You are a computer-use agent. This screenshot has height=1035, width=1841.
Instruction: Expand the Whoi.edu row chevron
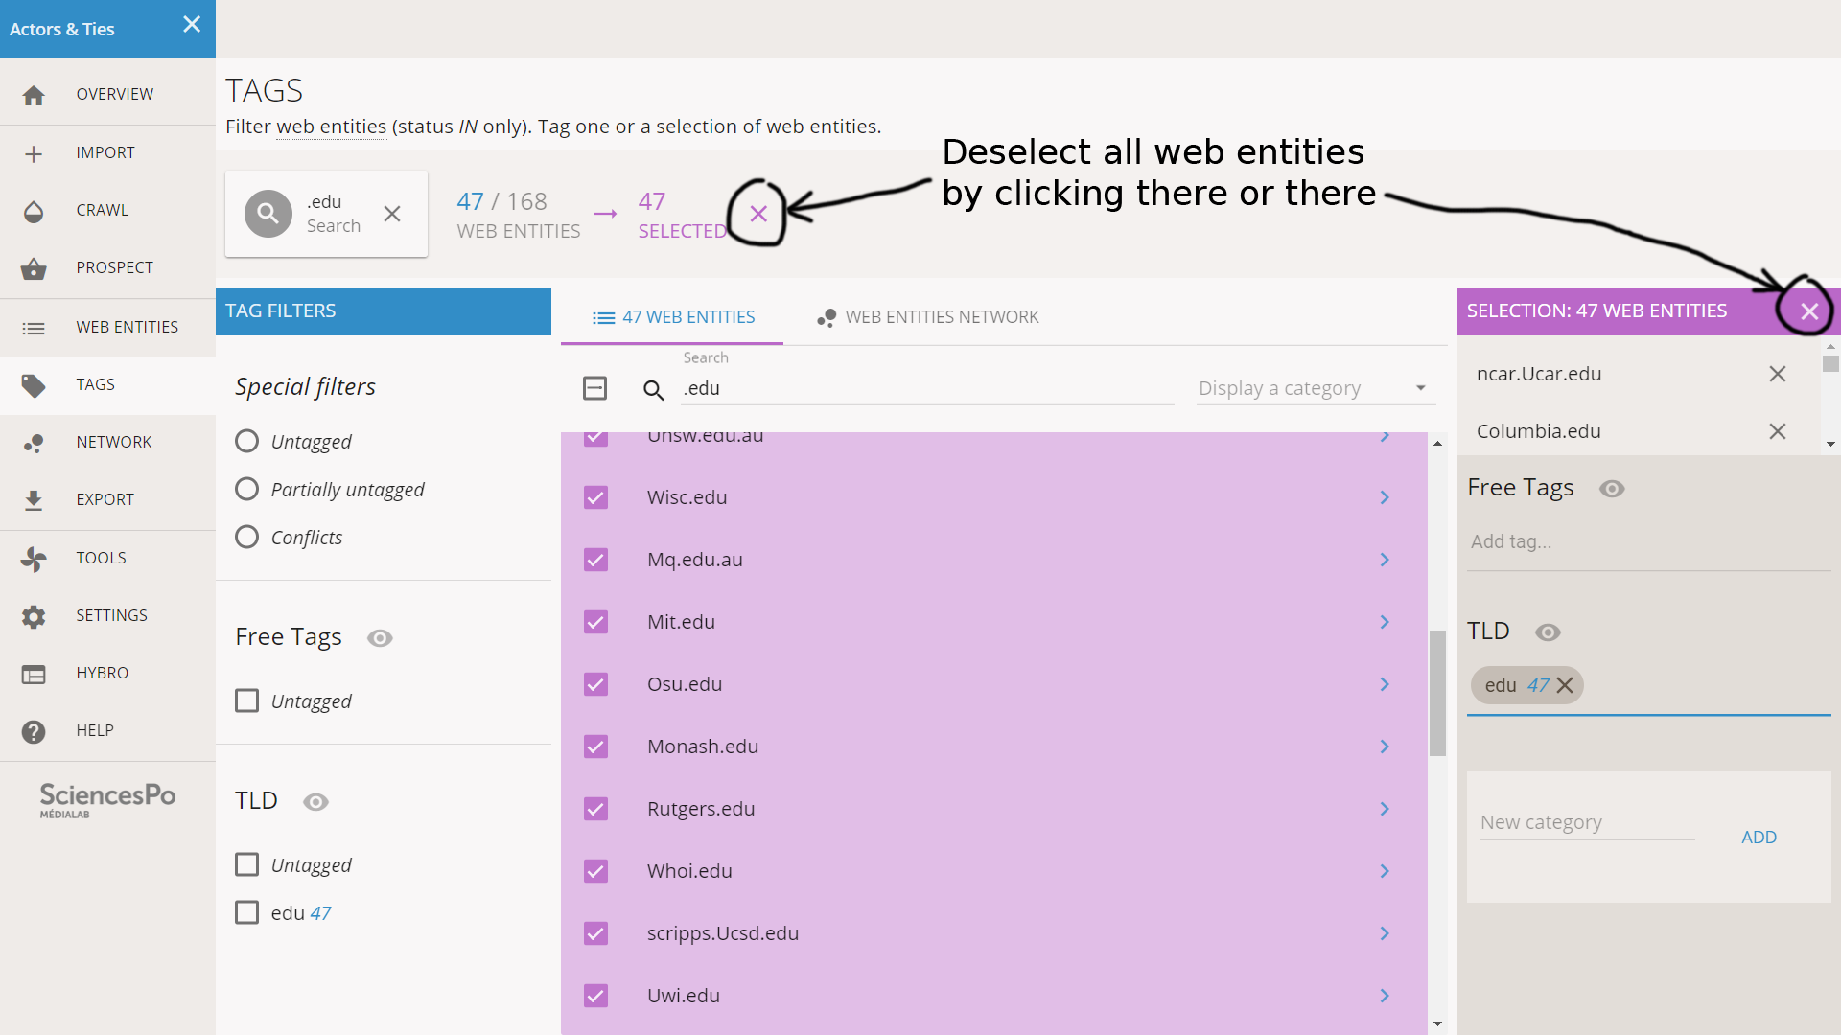(x=1385, y=871)
